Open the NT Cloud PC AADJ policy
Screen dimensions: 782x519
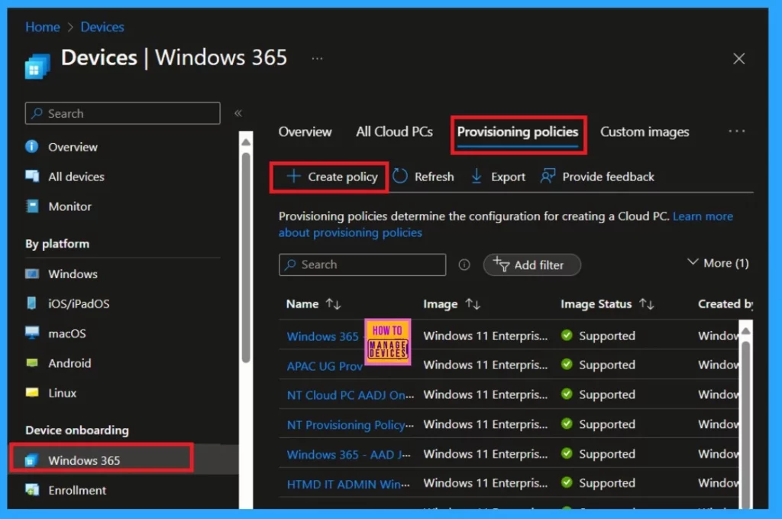point(350,394)
